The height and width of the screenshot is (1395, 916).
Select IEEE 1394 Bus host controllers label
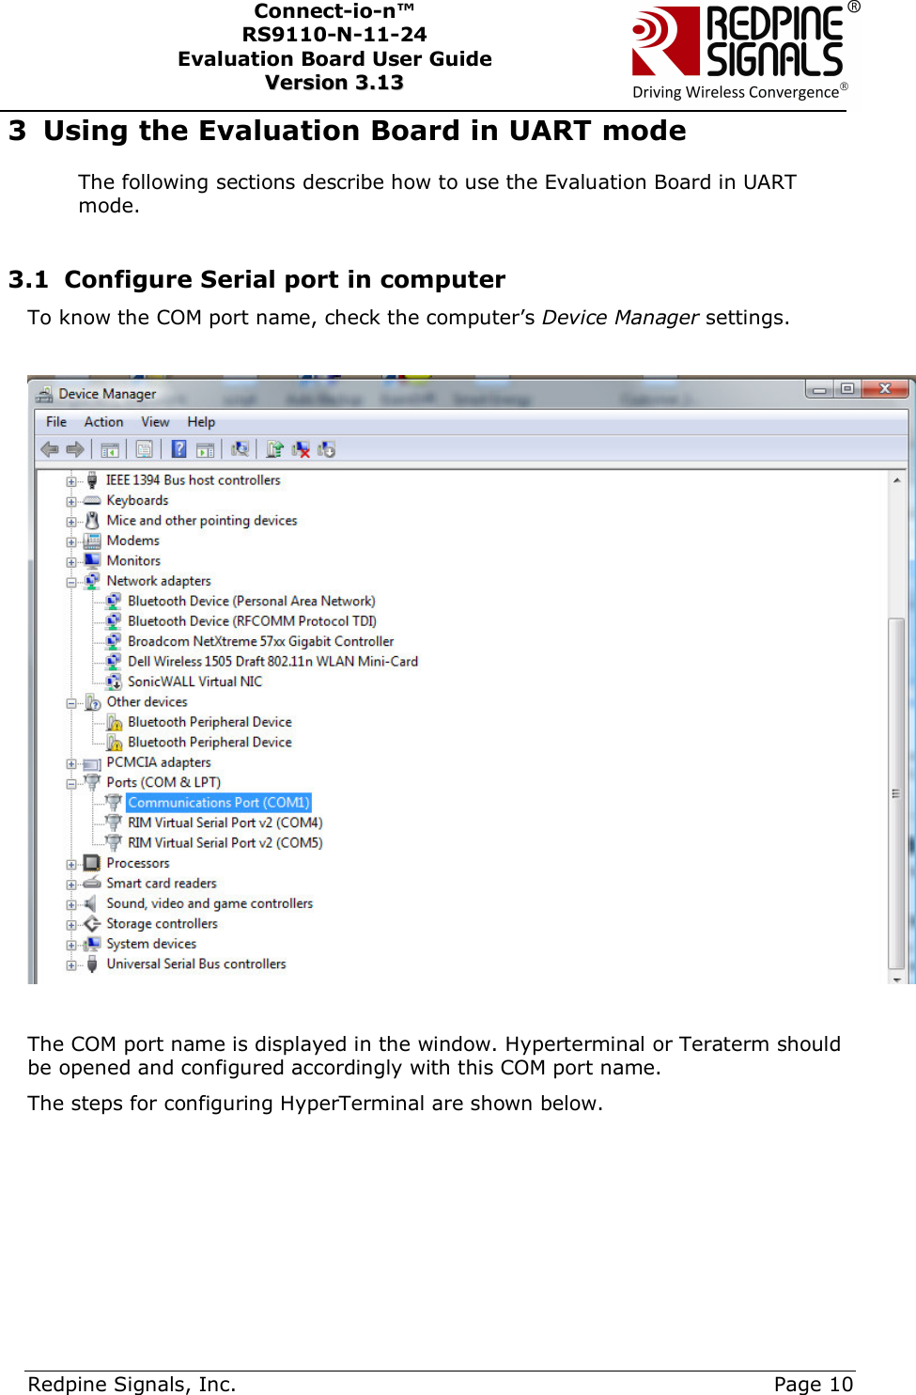pyautogui.click(x=194, y=480)
